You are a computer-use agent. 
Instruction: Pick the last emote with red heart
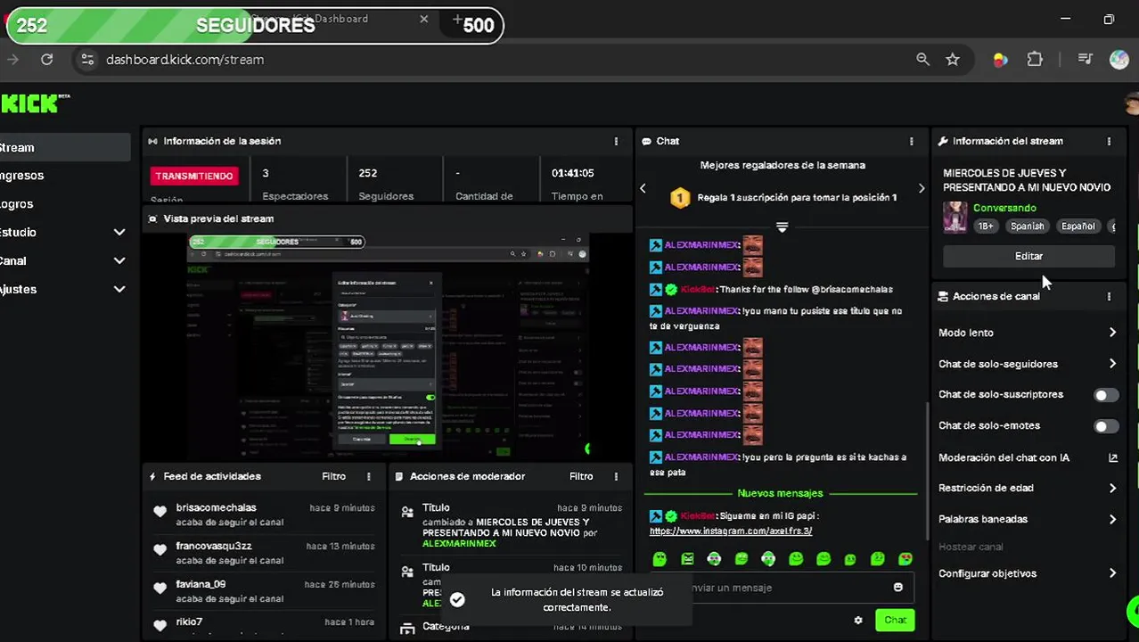tap(905, 559)
